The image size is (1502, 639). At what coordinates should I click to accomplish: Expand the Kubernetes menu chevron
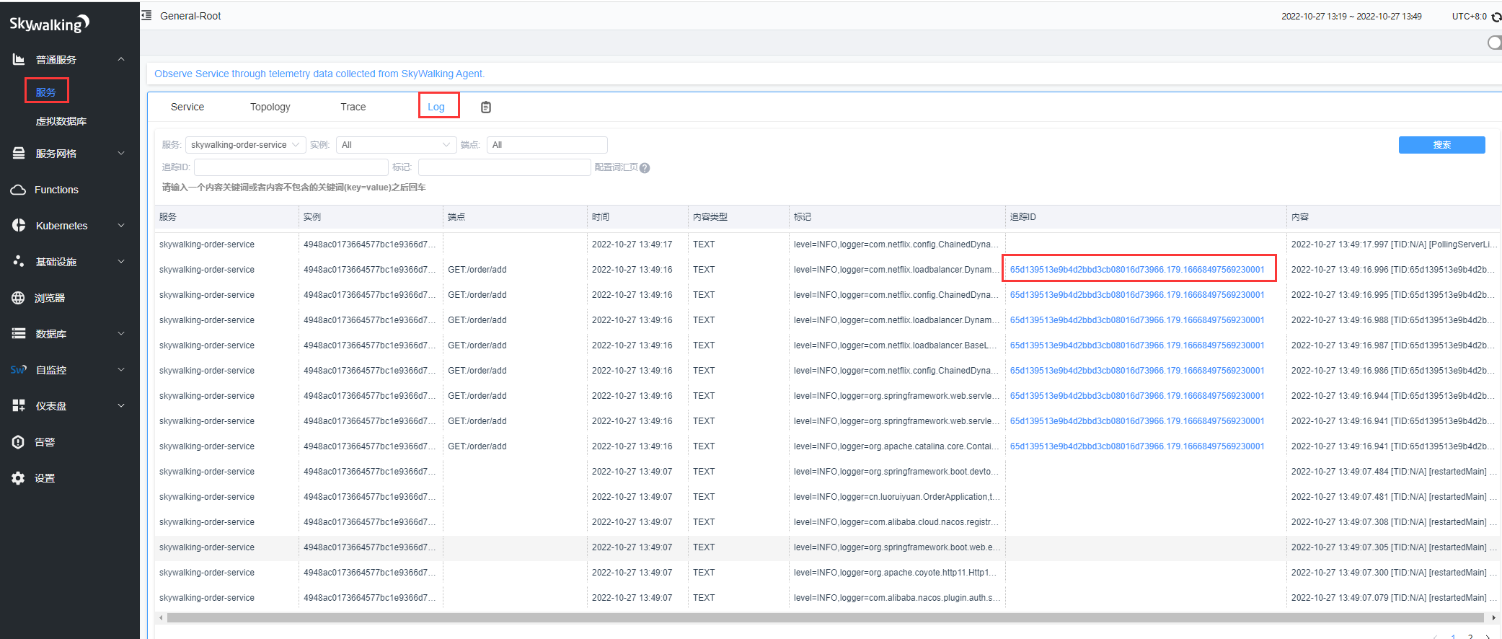click(121, 225)
